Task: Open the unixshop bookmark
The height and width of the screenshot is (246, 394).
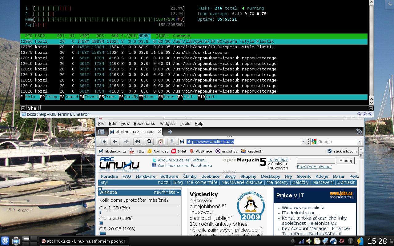Action: click(x=227, y=151)
